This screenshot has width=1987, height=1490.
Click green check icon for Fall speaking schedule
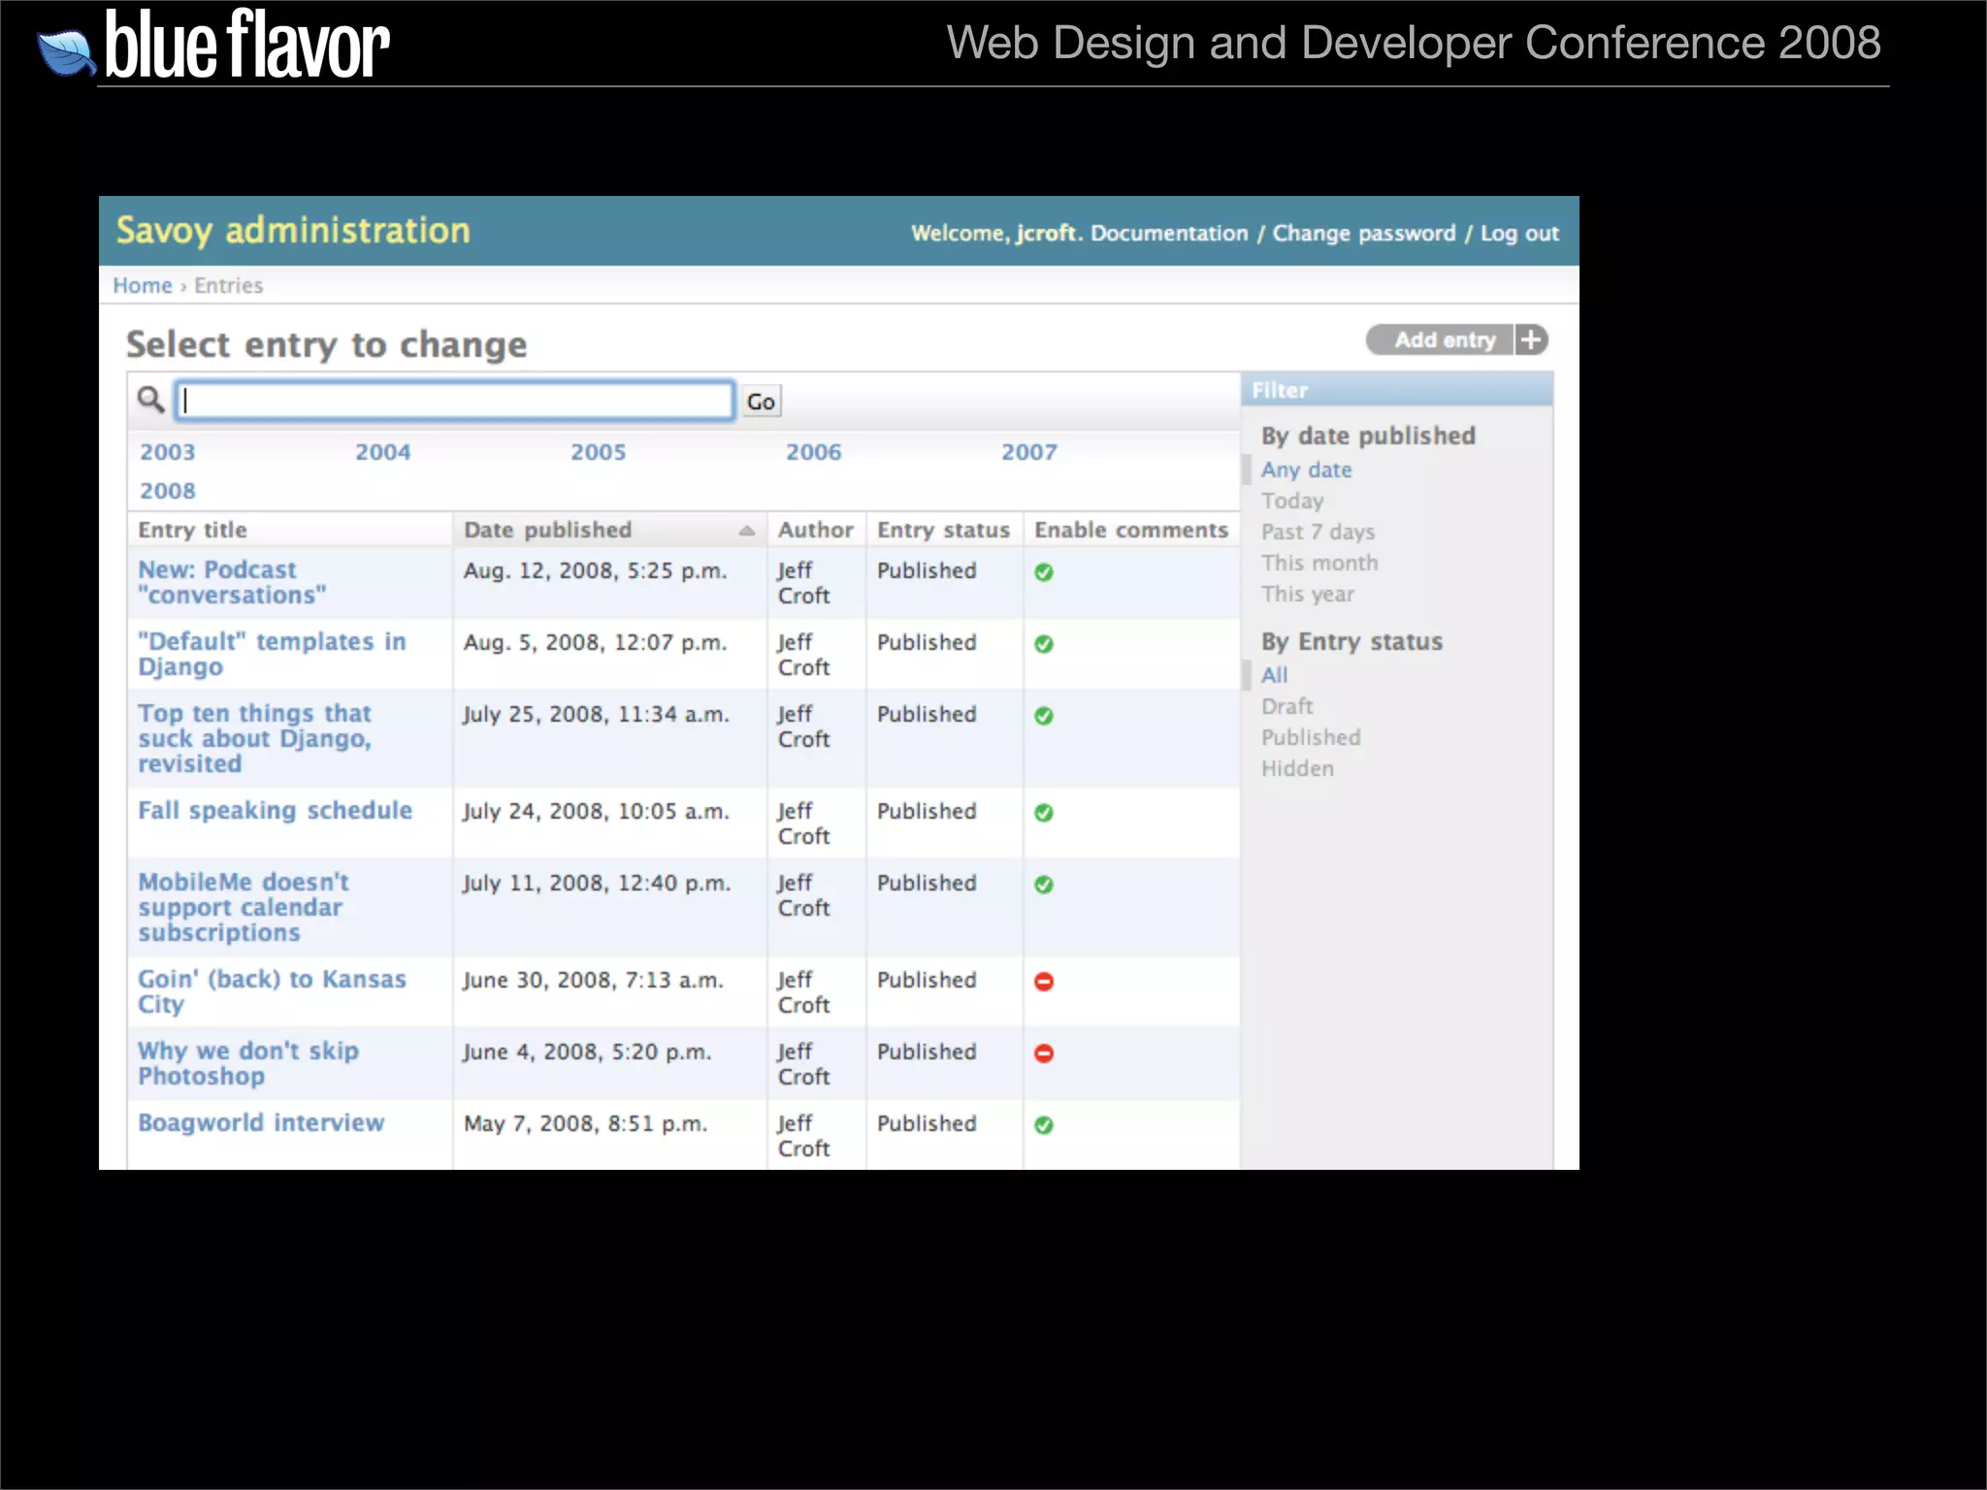tap(1044, 813)
